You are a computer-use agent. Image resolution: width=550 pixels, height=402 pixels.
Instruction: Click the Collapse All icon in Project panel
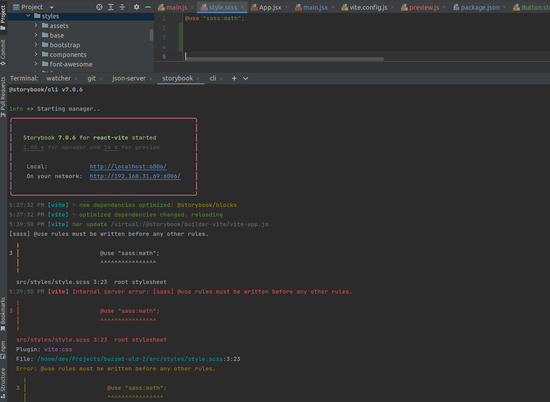(122, 7)
